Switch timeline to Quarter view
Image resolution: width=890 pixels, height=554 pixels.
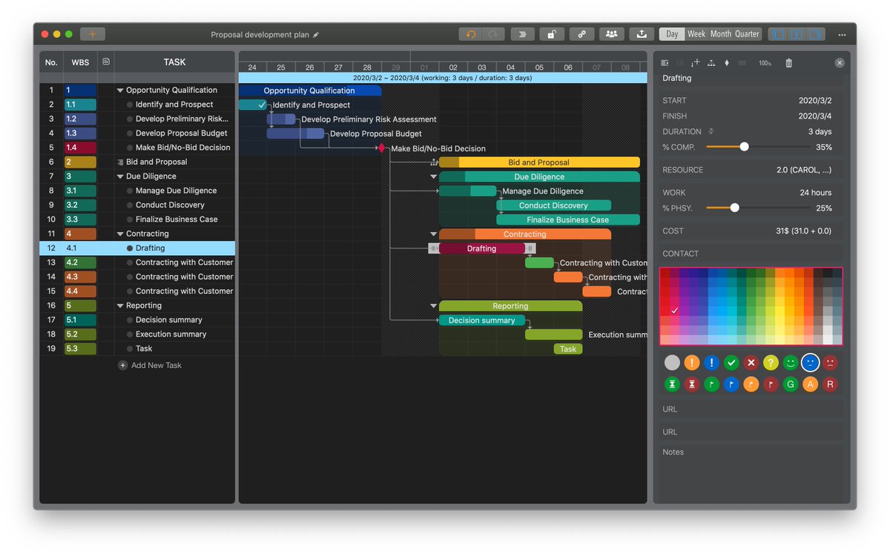coord(748,34)
